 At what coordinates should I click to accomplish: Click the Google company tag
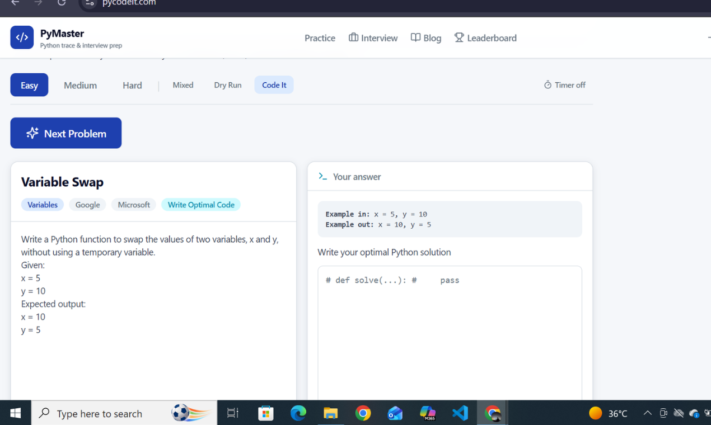[x=87, y=205]
